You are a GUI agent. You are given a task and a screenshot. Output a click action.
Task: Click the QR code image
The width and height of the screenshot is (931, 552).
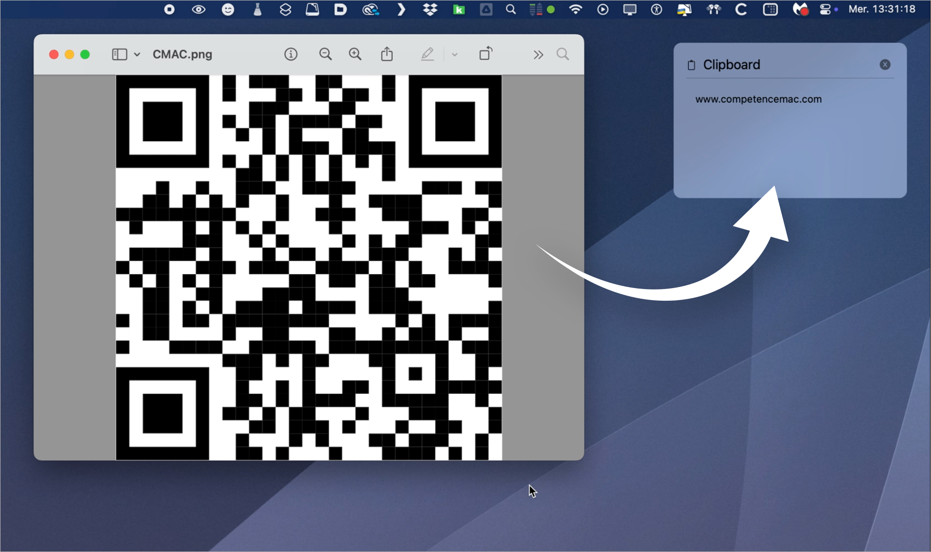(309, 267)
